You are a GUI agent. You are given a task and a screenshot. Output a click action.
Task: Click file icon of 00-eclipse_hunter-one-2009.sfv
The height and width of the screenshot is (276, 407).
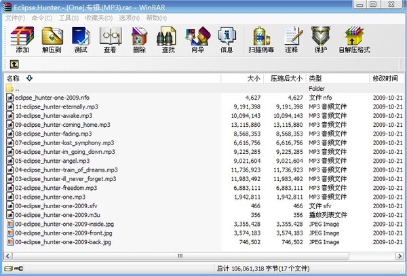(10, 206)
